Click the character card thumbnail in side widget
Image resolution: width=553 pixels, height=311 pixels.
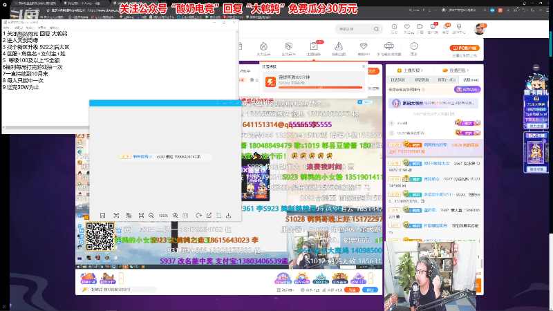tap(536, 151)
